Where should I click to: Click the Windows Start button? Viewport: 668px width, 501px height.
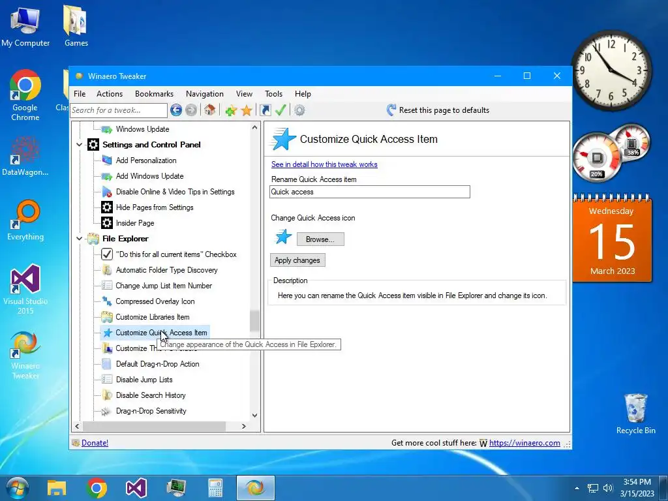click(17, 488)
